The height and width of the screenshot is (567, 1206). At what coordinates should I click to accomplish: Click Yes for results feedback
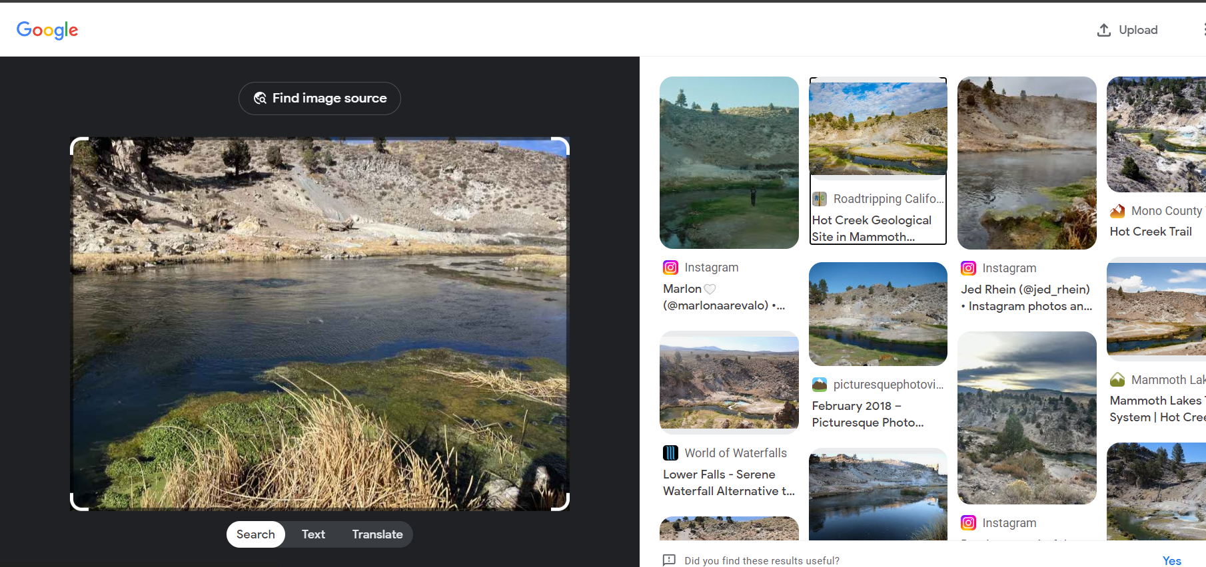[1171, 560]
